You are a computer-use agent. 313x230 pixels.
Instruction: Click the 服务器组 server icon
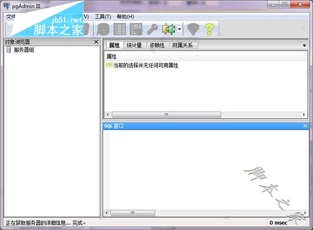pyautogui.click(x=9, y=50)
